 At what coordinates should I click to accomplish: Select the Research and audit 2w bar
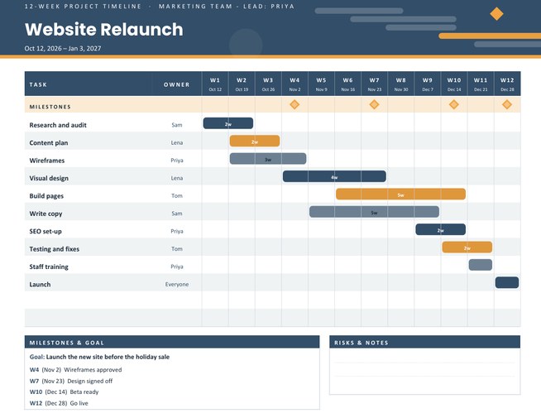coord(228,123)
